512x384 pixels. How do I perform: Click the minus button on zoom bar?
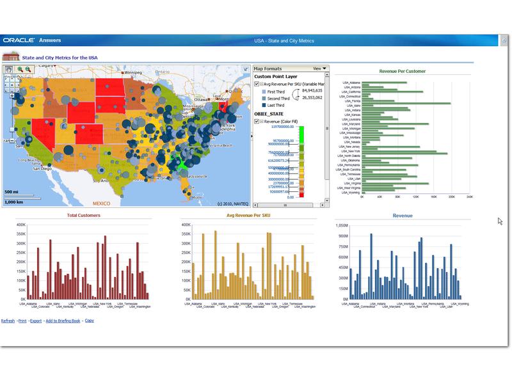click(12, 141)
